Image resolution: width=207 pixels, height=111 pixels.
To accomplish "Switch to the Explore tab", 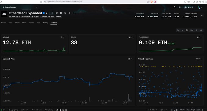I will coord(4,23).
